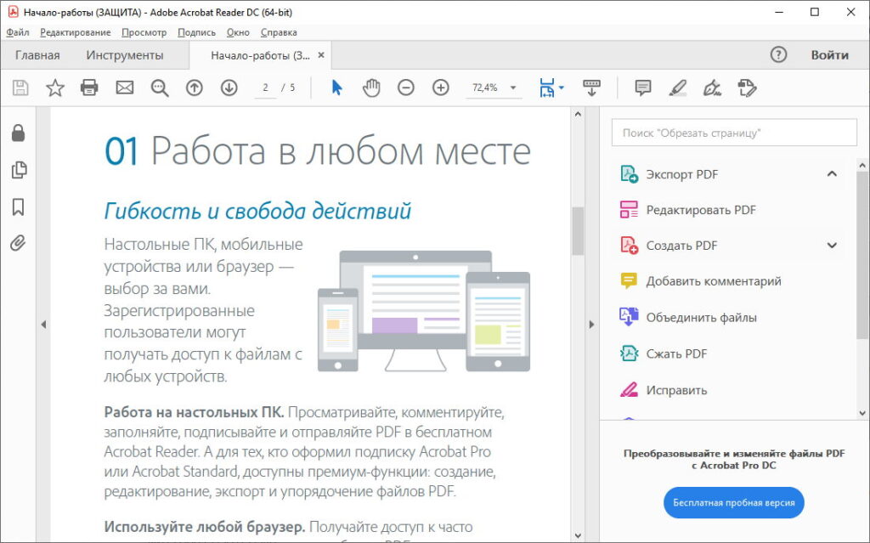The width and height of the screenshot is (870, 543).
Task: Open the Редактирование menu
Action: coord(76,32)
